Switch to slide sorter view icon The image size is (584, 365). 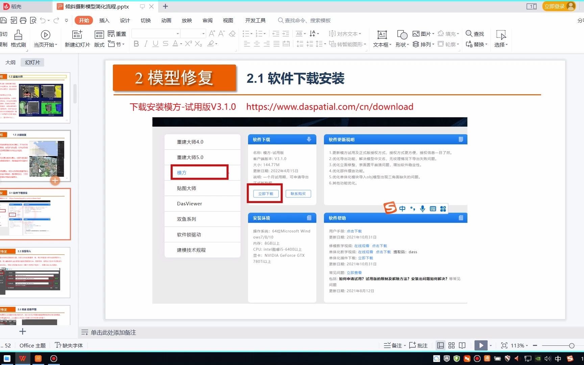tap(452, 345)
